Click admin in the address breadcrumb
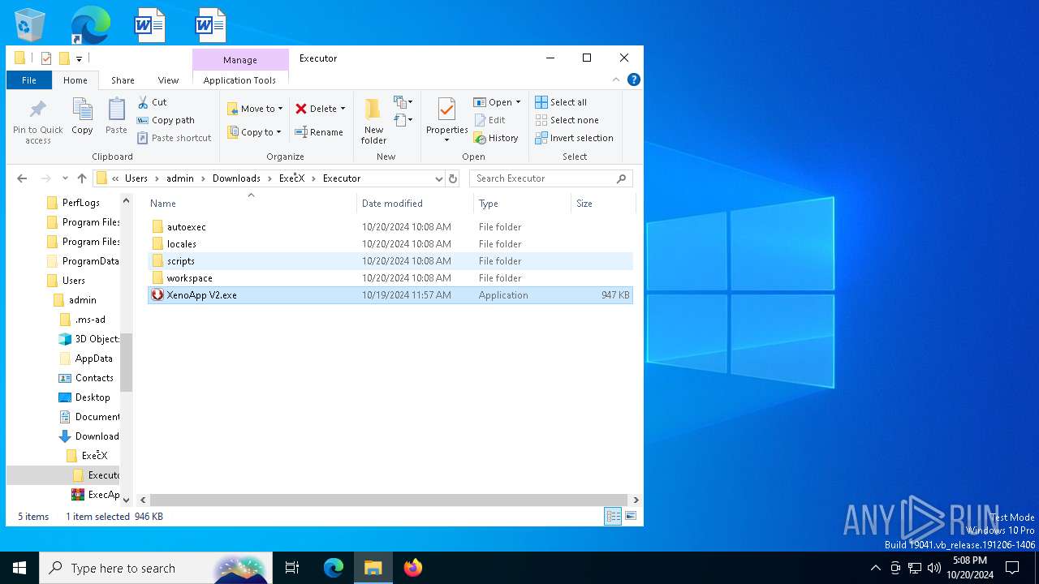The height and width of the screenshot is (584, 1039). [180, 178]
